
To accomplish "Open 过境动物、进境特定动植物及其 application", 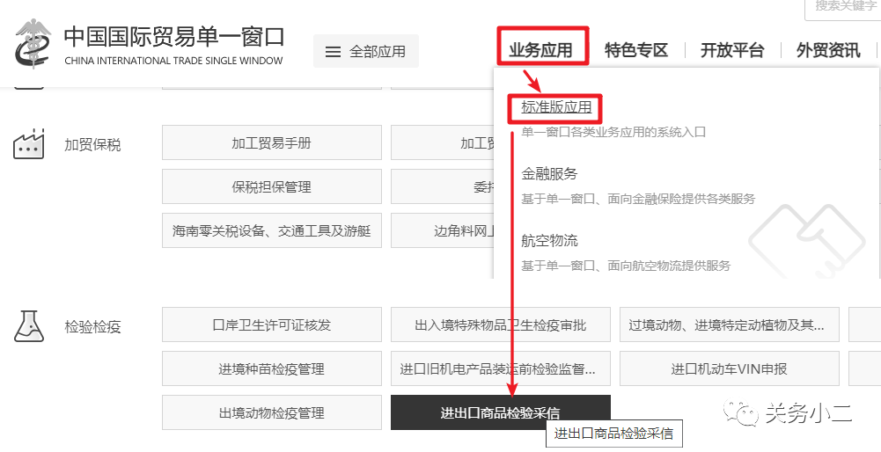I will (730, 324).
